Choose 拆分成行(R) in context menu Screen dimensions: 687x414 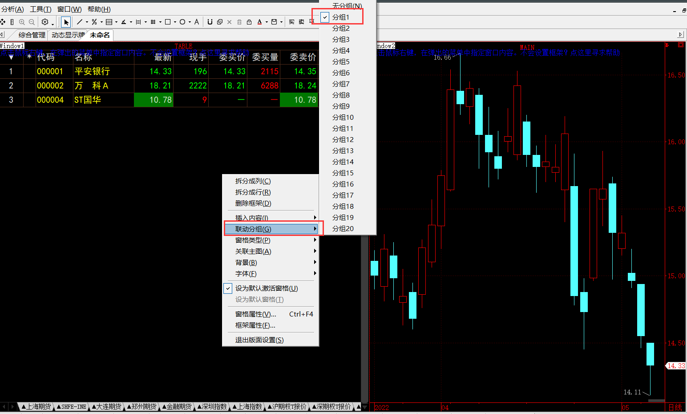271,192
